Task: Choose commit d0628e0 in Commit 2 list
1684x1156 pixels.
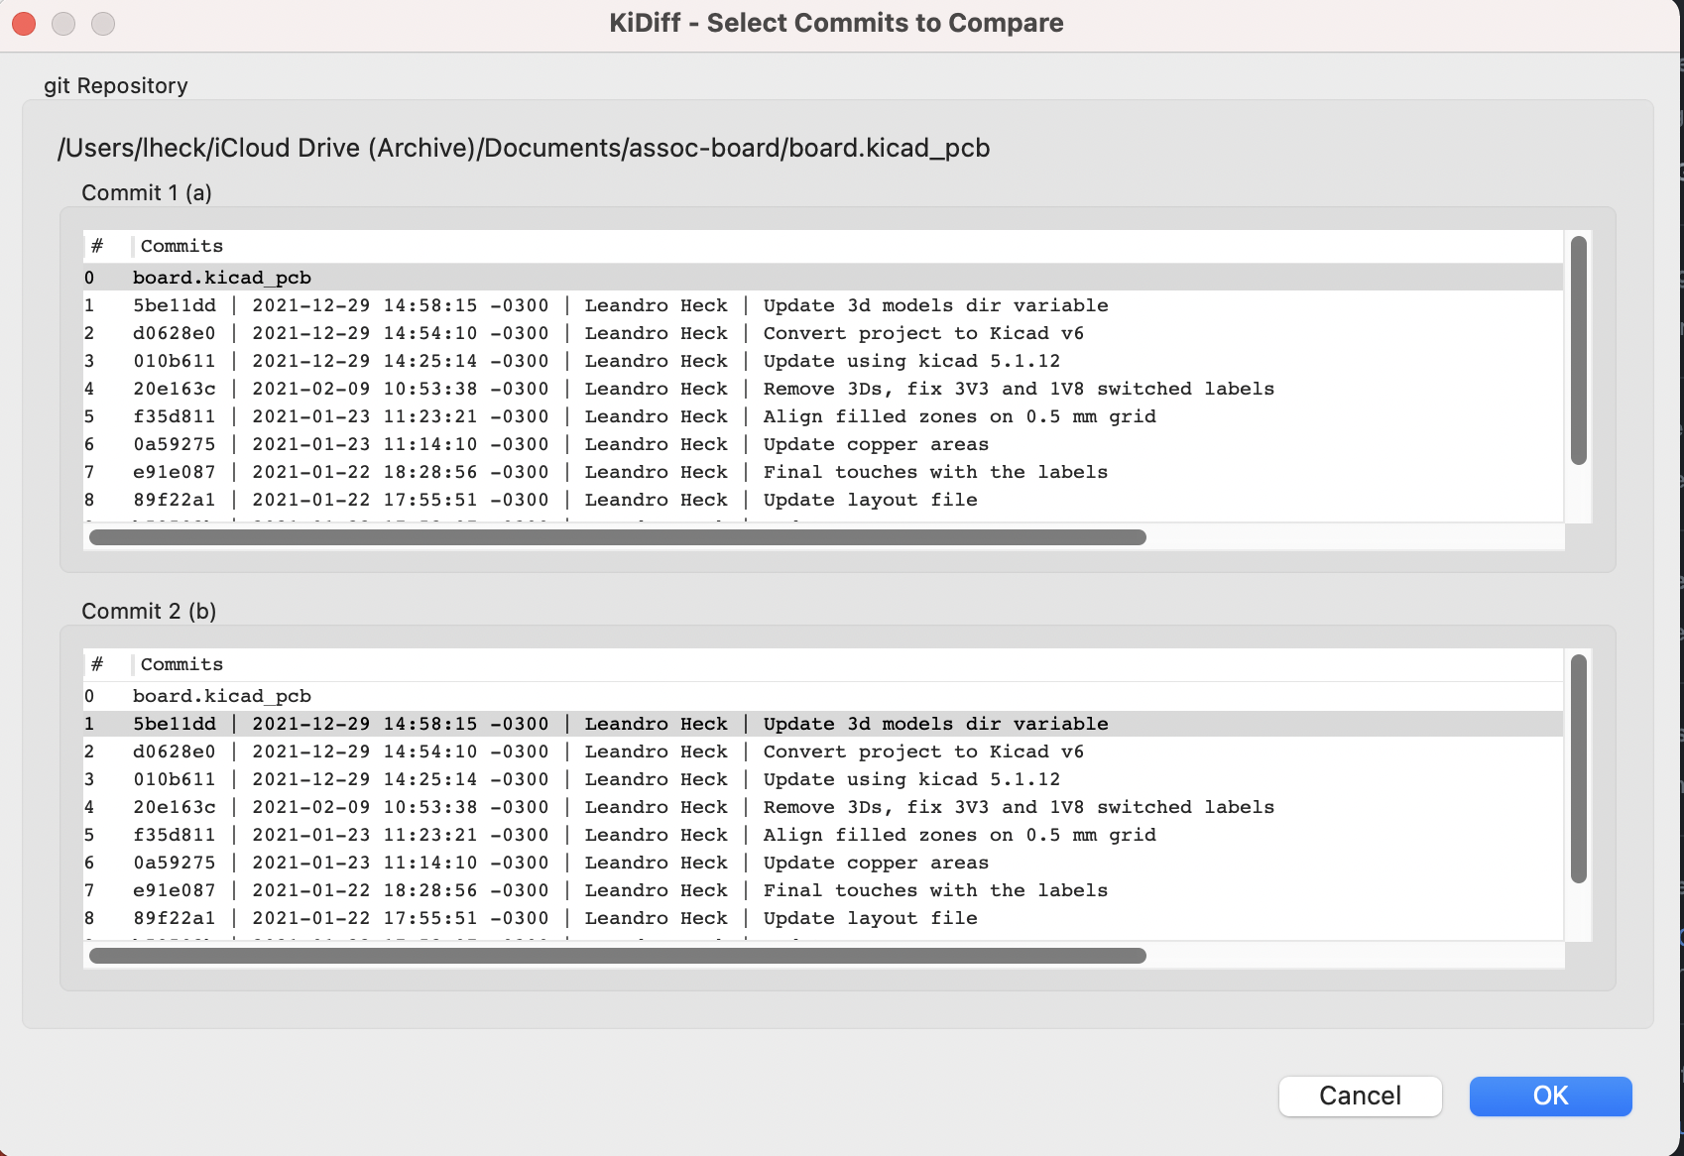Action: [x=823, y=751]
